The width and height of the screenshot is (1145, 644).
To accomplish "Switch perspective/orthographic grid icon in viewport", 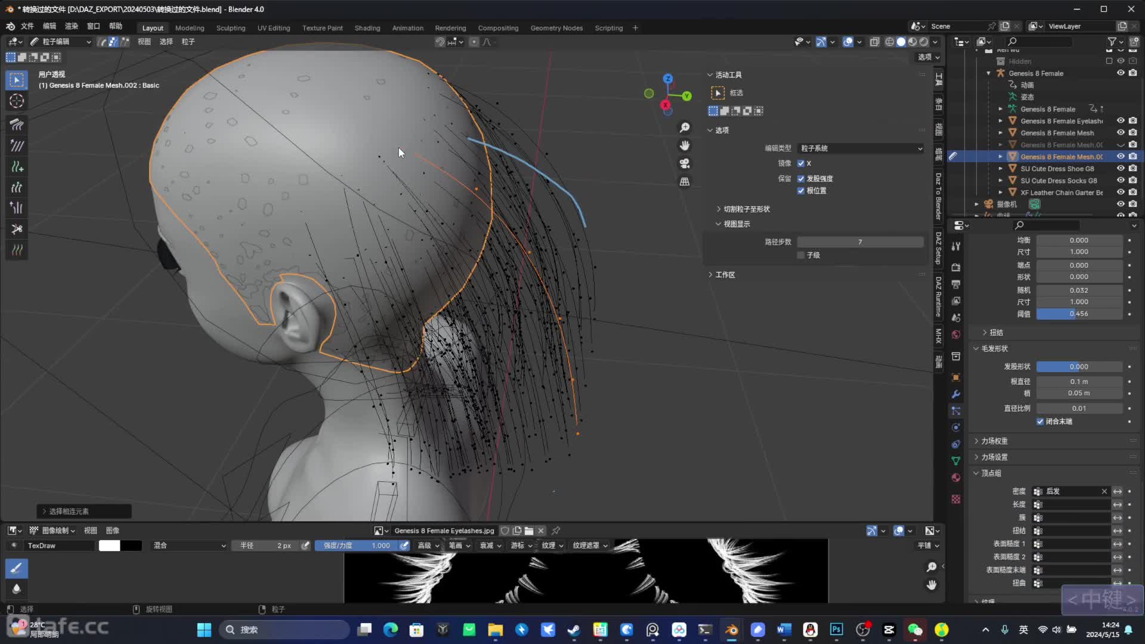I will (685, 181).
